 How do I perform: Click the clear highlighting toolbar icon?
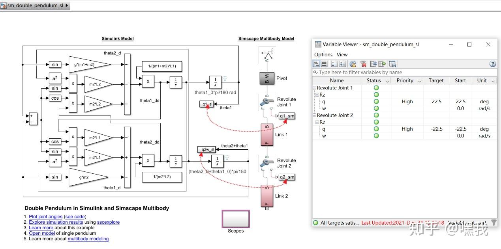click(363, 63)
